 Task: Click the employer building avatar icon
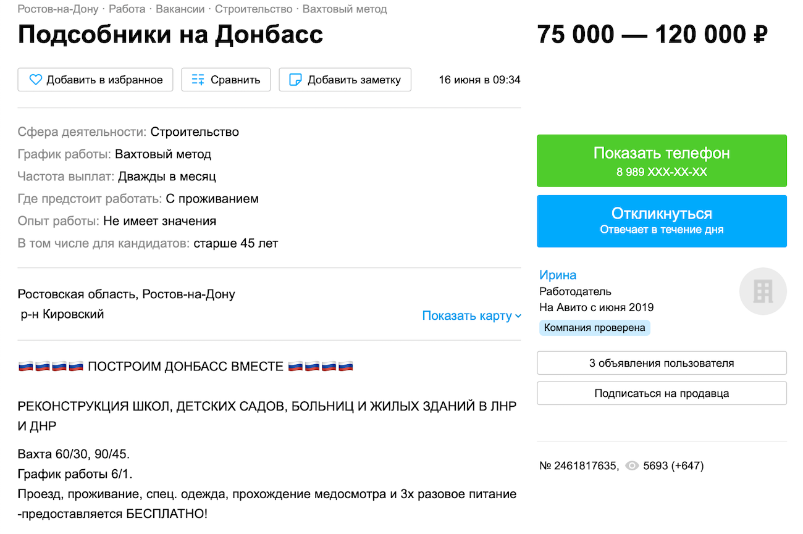763,291
